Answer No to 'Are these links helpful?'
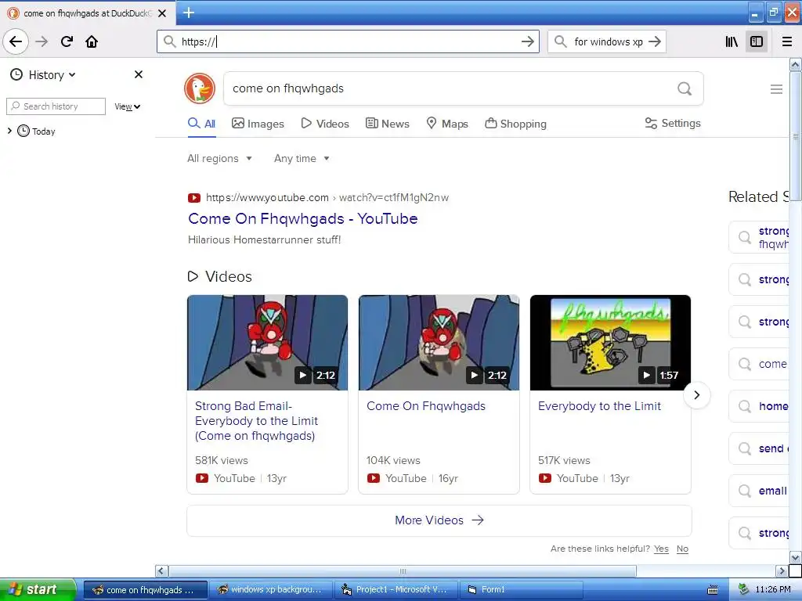 (x=682, y=549)
